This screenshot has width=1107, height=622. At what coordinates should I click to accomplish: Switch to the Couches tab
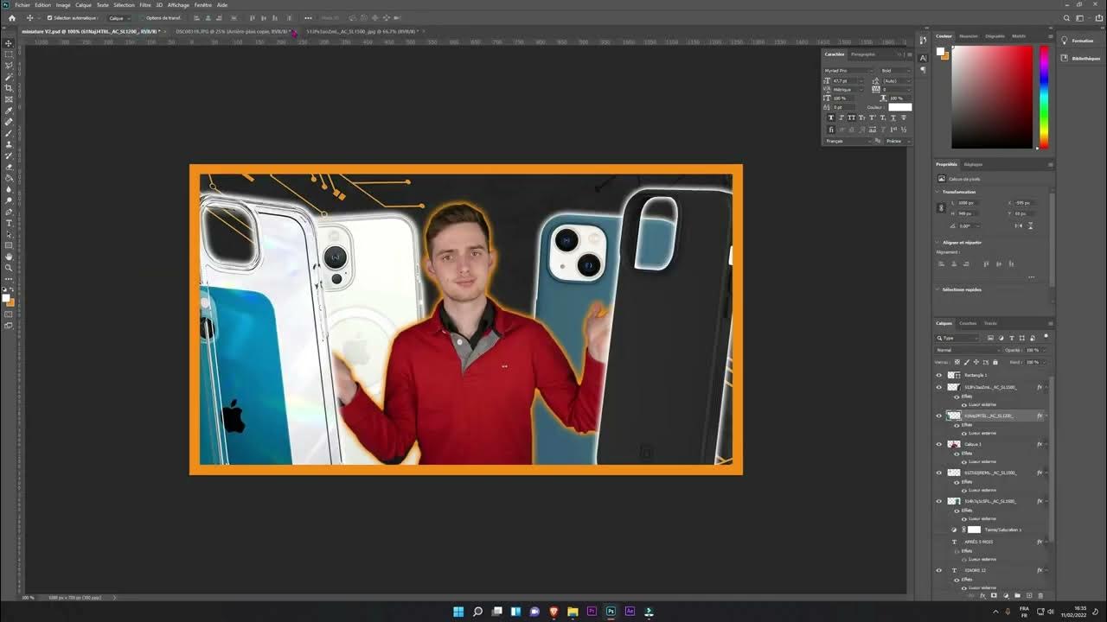[x=968, y=323]
